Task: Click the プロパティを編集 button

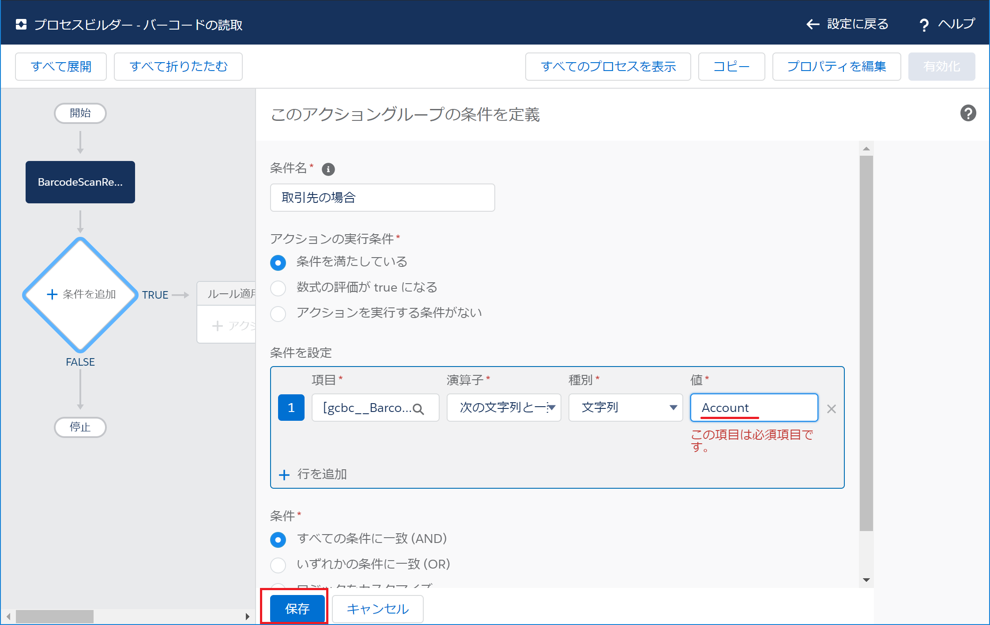Action: (x=836, y=67)
